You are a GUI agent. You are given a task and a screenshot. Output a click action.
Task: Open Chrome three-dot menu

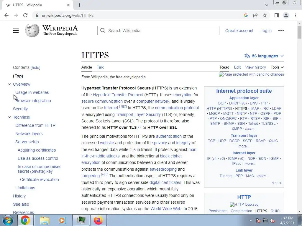[296, 15]
